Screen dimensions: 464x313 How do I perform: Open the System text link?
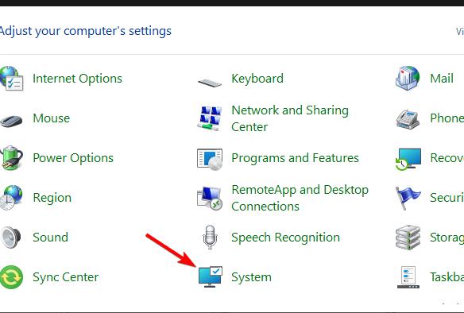tap(251, 277)
